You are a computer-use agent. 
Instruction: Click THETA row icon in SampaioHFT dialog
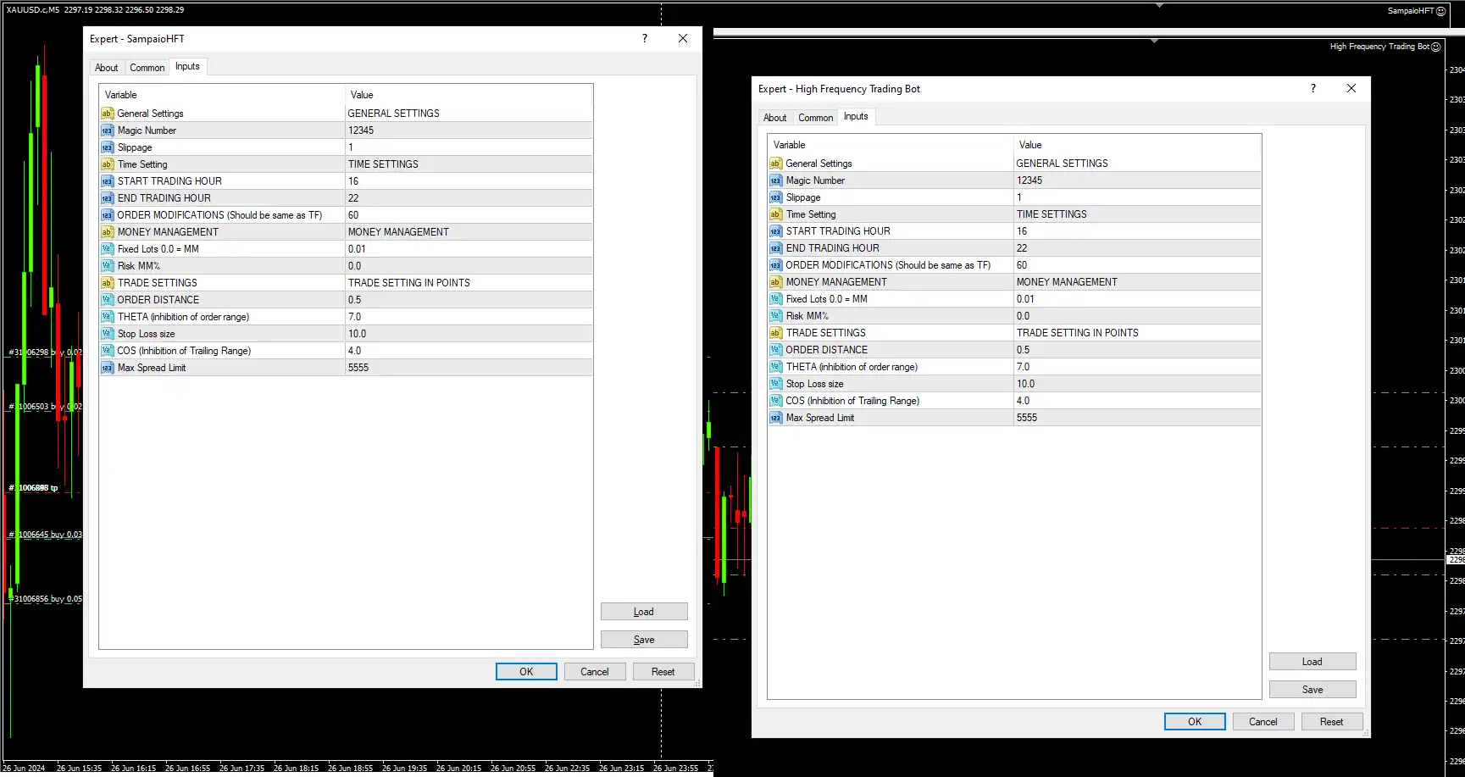107,317
